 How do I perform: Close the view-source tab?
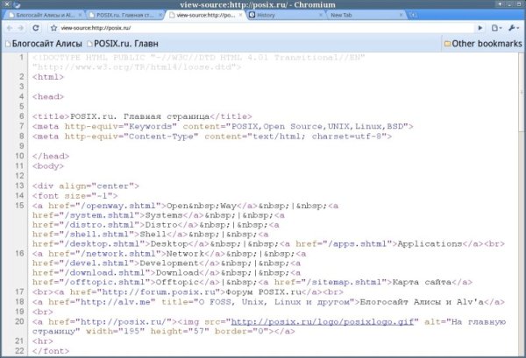coord(240,15)
